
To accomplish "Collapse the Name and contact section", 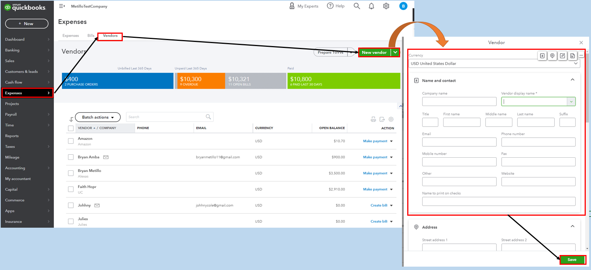I will (x=572, y=80).
